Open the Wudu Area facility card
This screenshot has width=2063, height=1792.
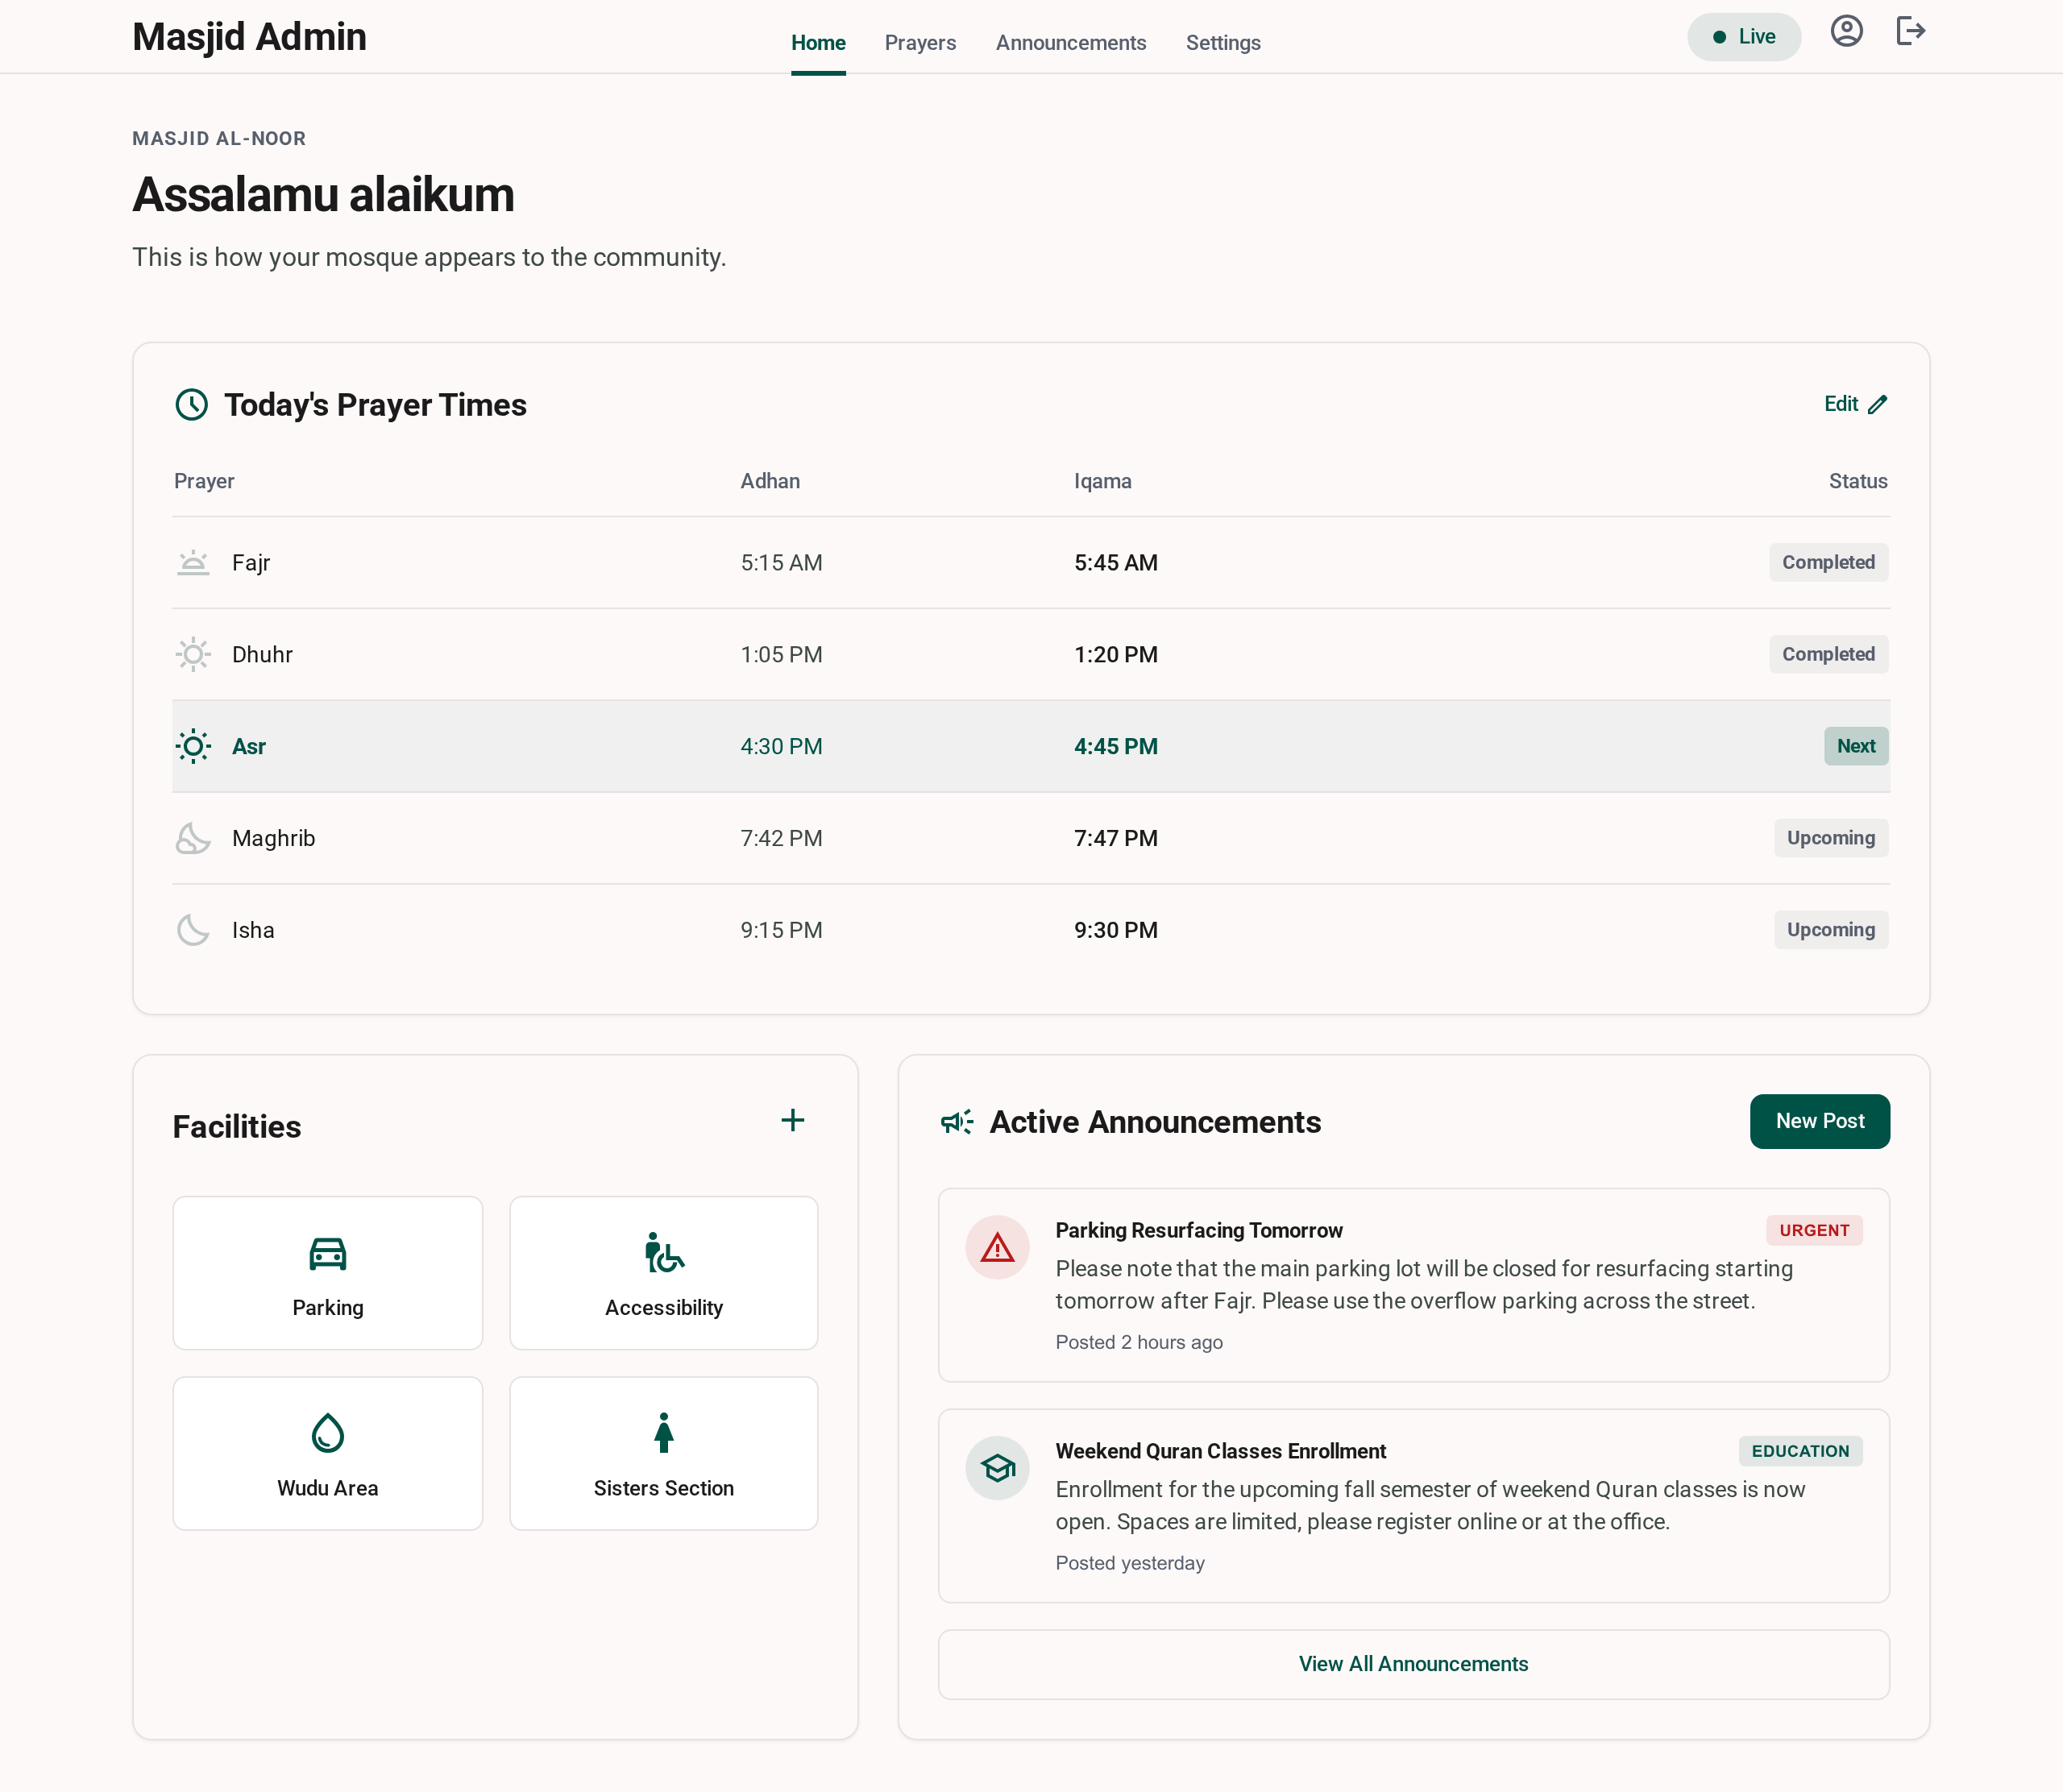pos(328,1453)
